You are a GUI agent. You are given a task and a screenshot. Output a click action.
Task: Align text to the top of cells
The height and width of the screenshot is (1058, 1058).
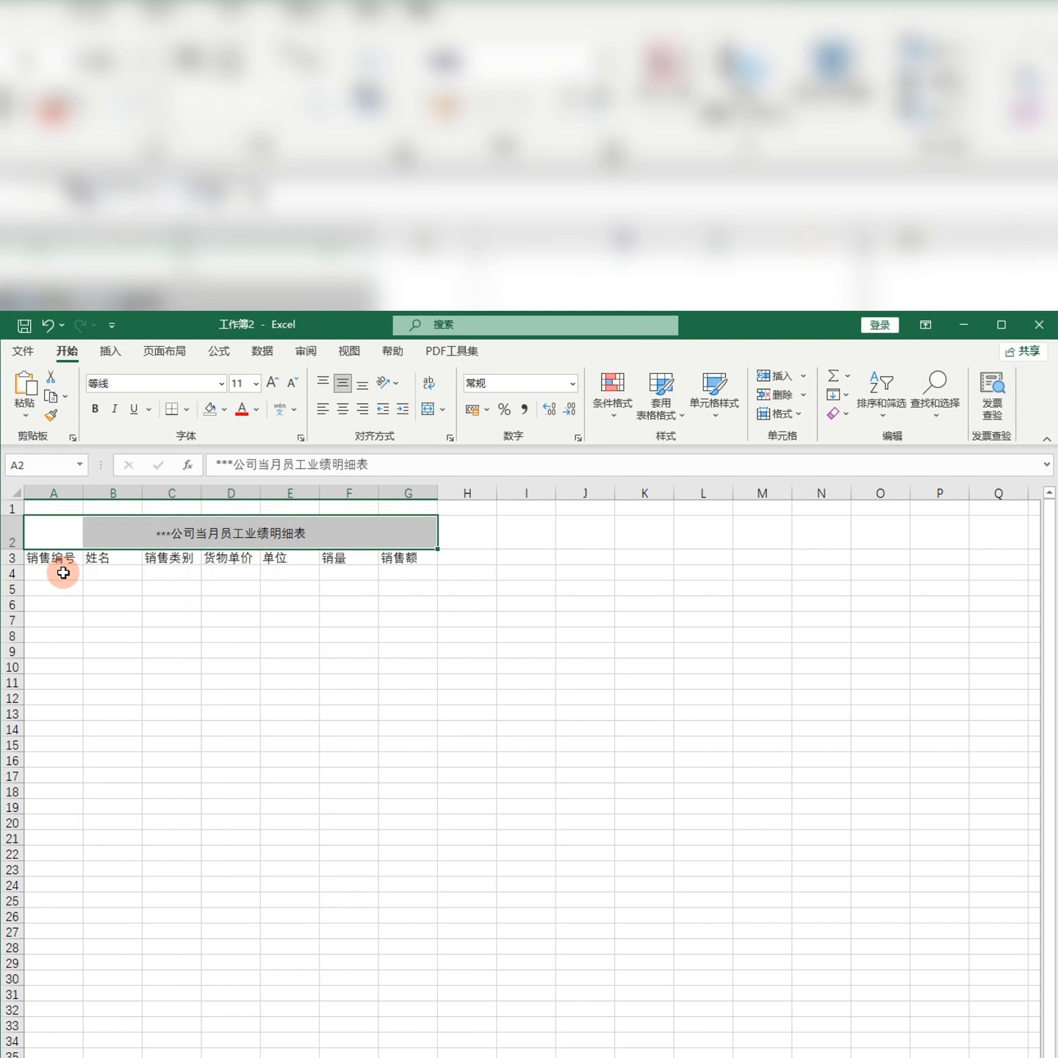click(323, 383)
